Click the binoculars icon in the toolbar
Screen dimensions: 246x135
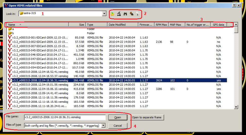click(x=125, y=14)
